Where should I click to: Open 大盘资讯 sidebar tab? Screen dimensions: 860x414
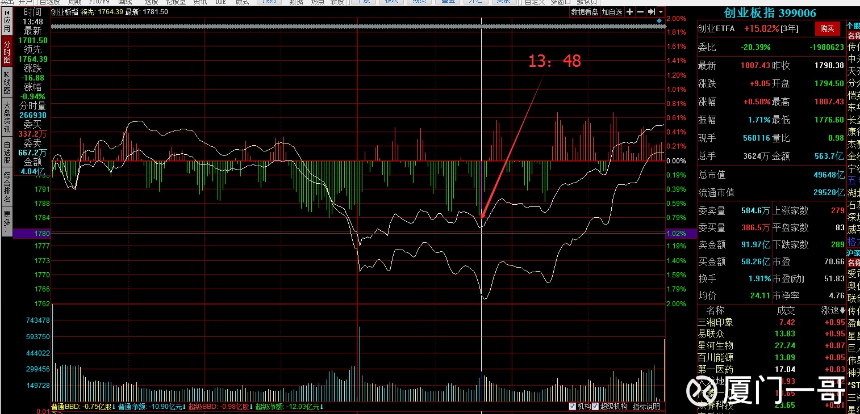click(x=7, y=118)
